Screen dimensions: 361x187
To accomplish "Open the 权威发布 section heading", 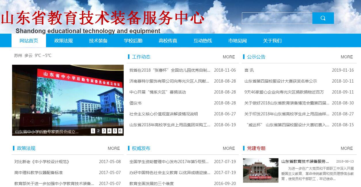I will pos(141,148).
